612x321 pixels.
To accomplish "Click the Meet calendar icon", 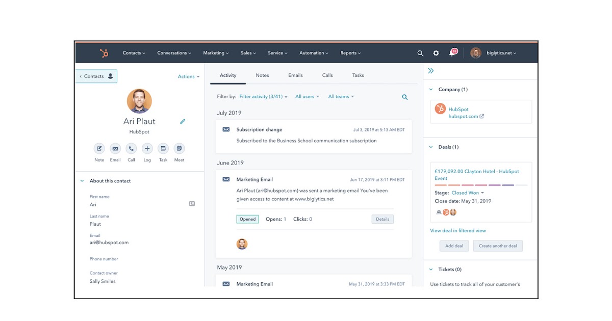I will point(179,148).
